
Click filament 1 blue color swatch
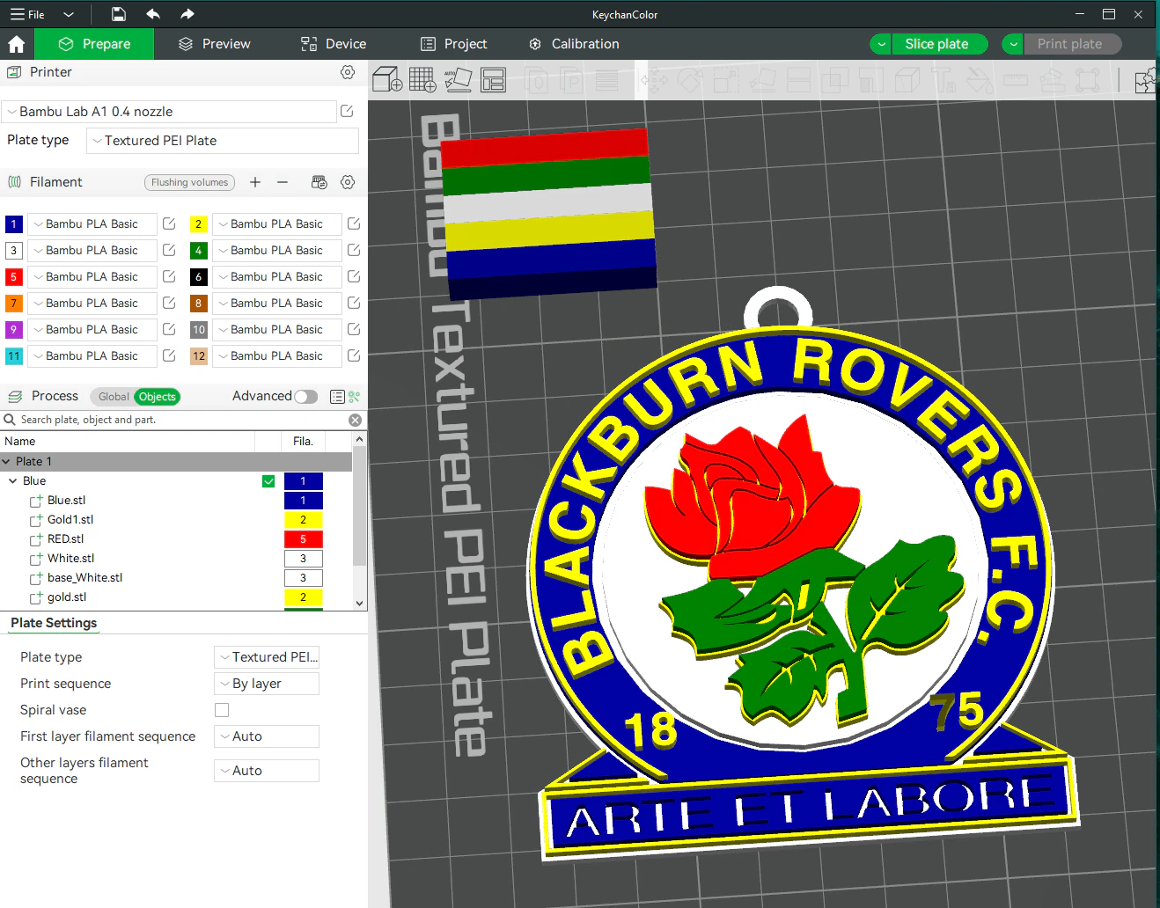(14, 224)
